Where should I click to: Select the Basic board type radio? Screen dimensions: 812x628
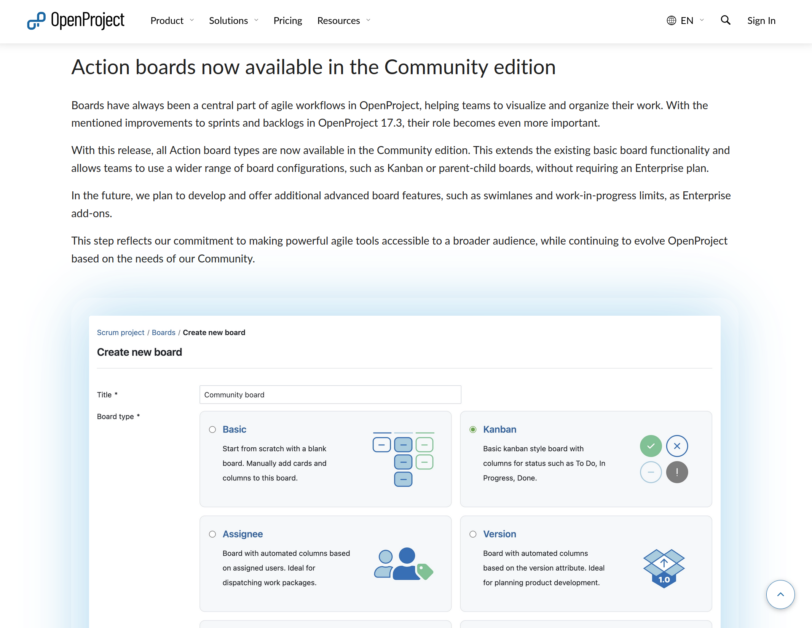212,429
